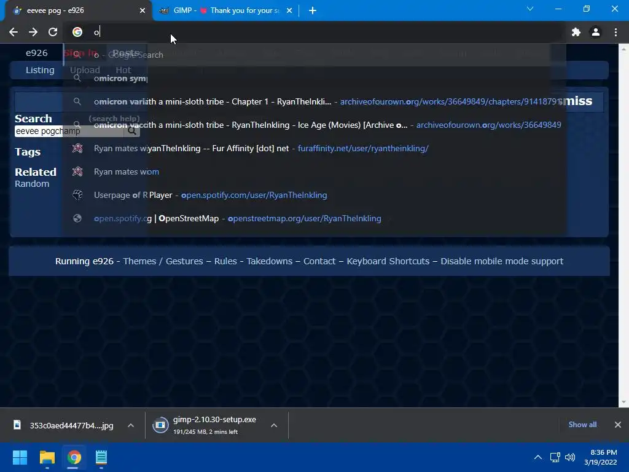This screenshot has width=629, height=472.
Task: Open the Listing sub-navigation link
Action: 40,70
